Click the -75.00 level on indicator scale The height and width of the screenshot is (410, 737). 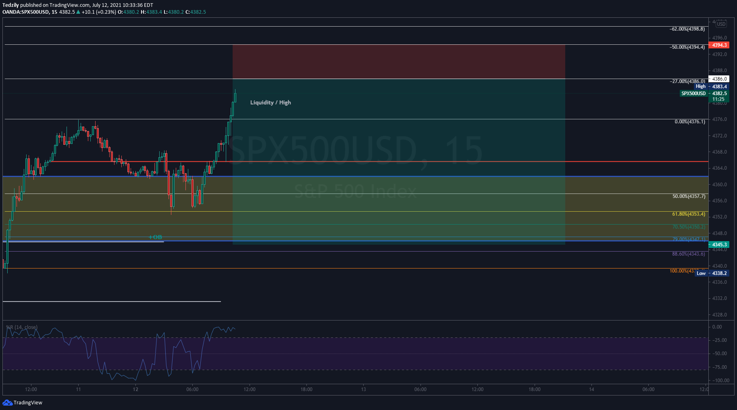720,367
